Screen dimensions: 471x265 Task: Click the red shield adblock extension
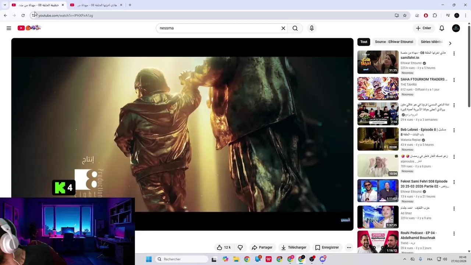click(x=426, y=15)
